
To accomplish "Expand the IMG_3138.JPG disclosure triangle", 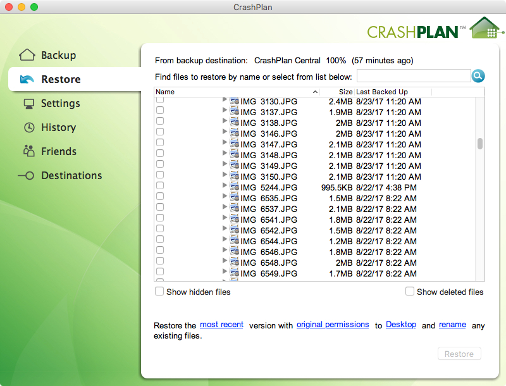I will coord(225,121).
